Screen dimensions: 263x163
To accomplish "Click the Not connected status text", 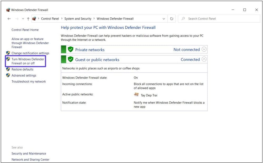I will click(186, 50).
